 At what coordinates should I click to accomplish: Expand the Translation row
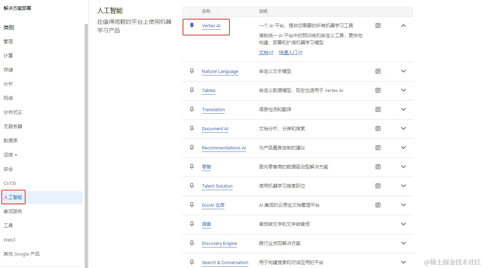[403, 109]
